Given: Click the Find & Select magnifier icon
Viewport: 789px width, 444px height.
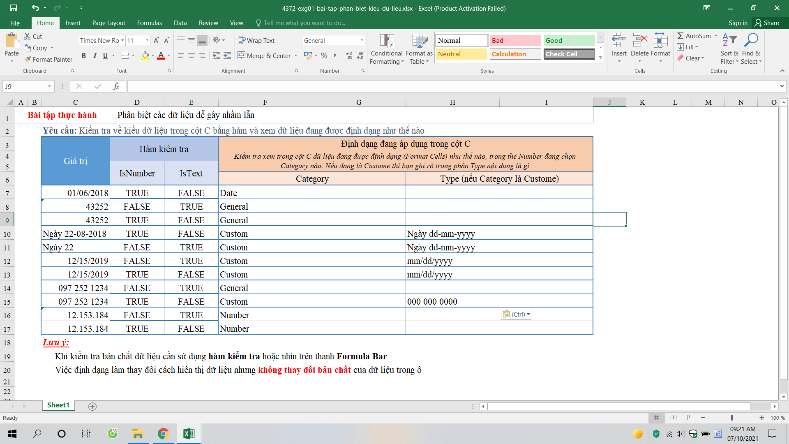Looking at the screenshot, I should tap(751, 40).
